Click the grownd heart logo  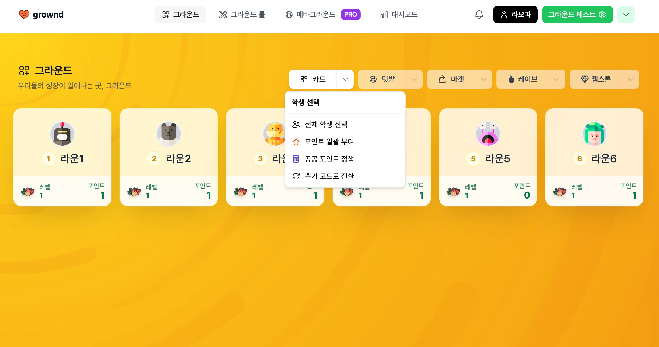24,15
